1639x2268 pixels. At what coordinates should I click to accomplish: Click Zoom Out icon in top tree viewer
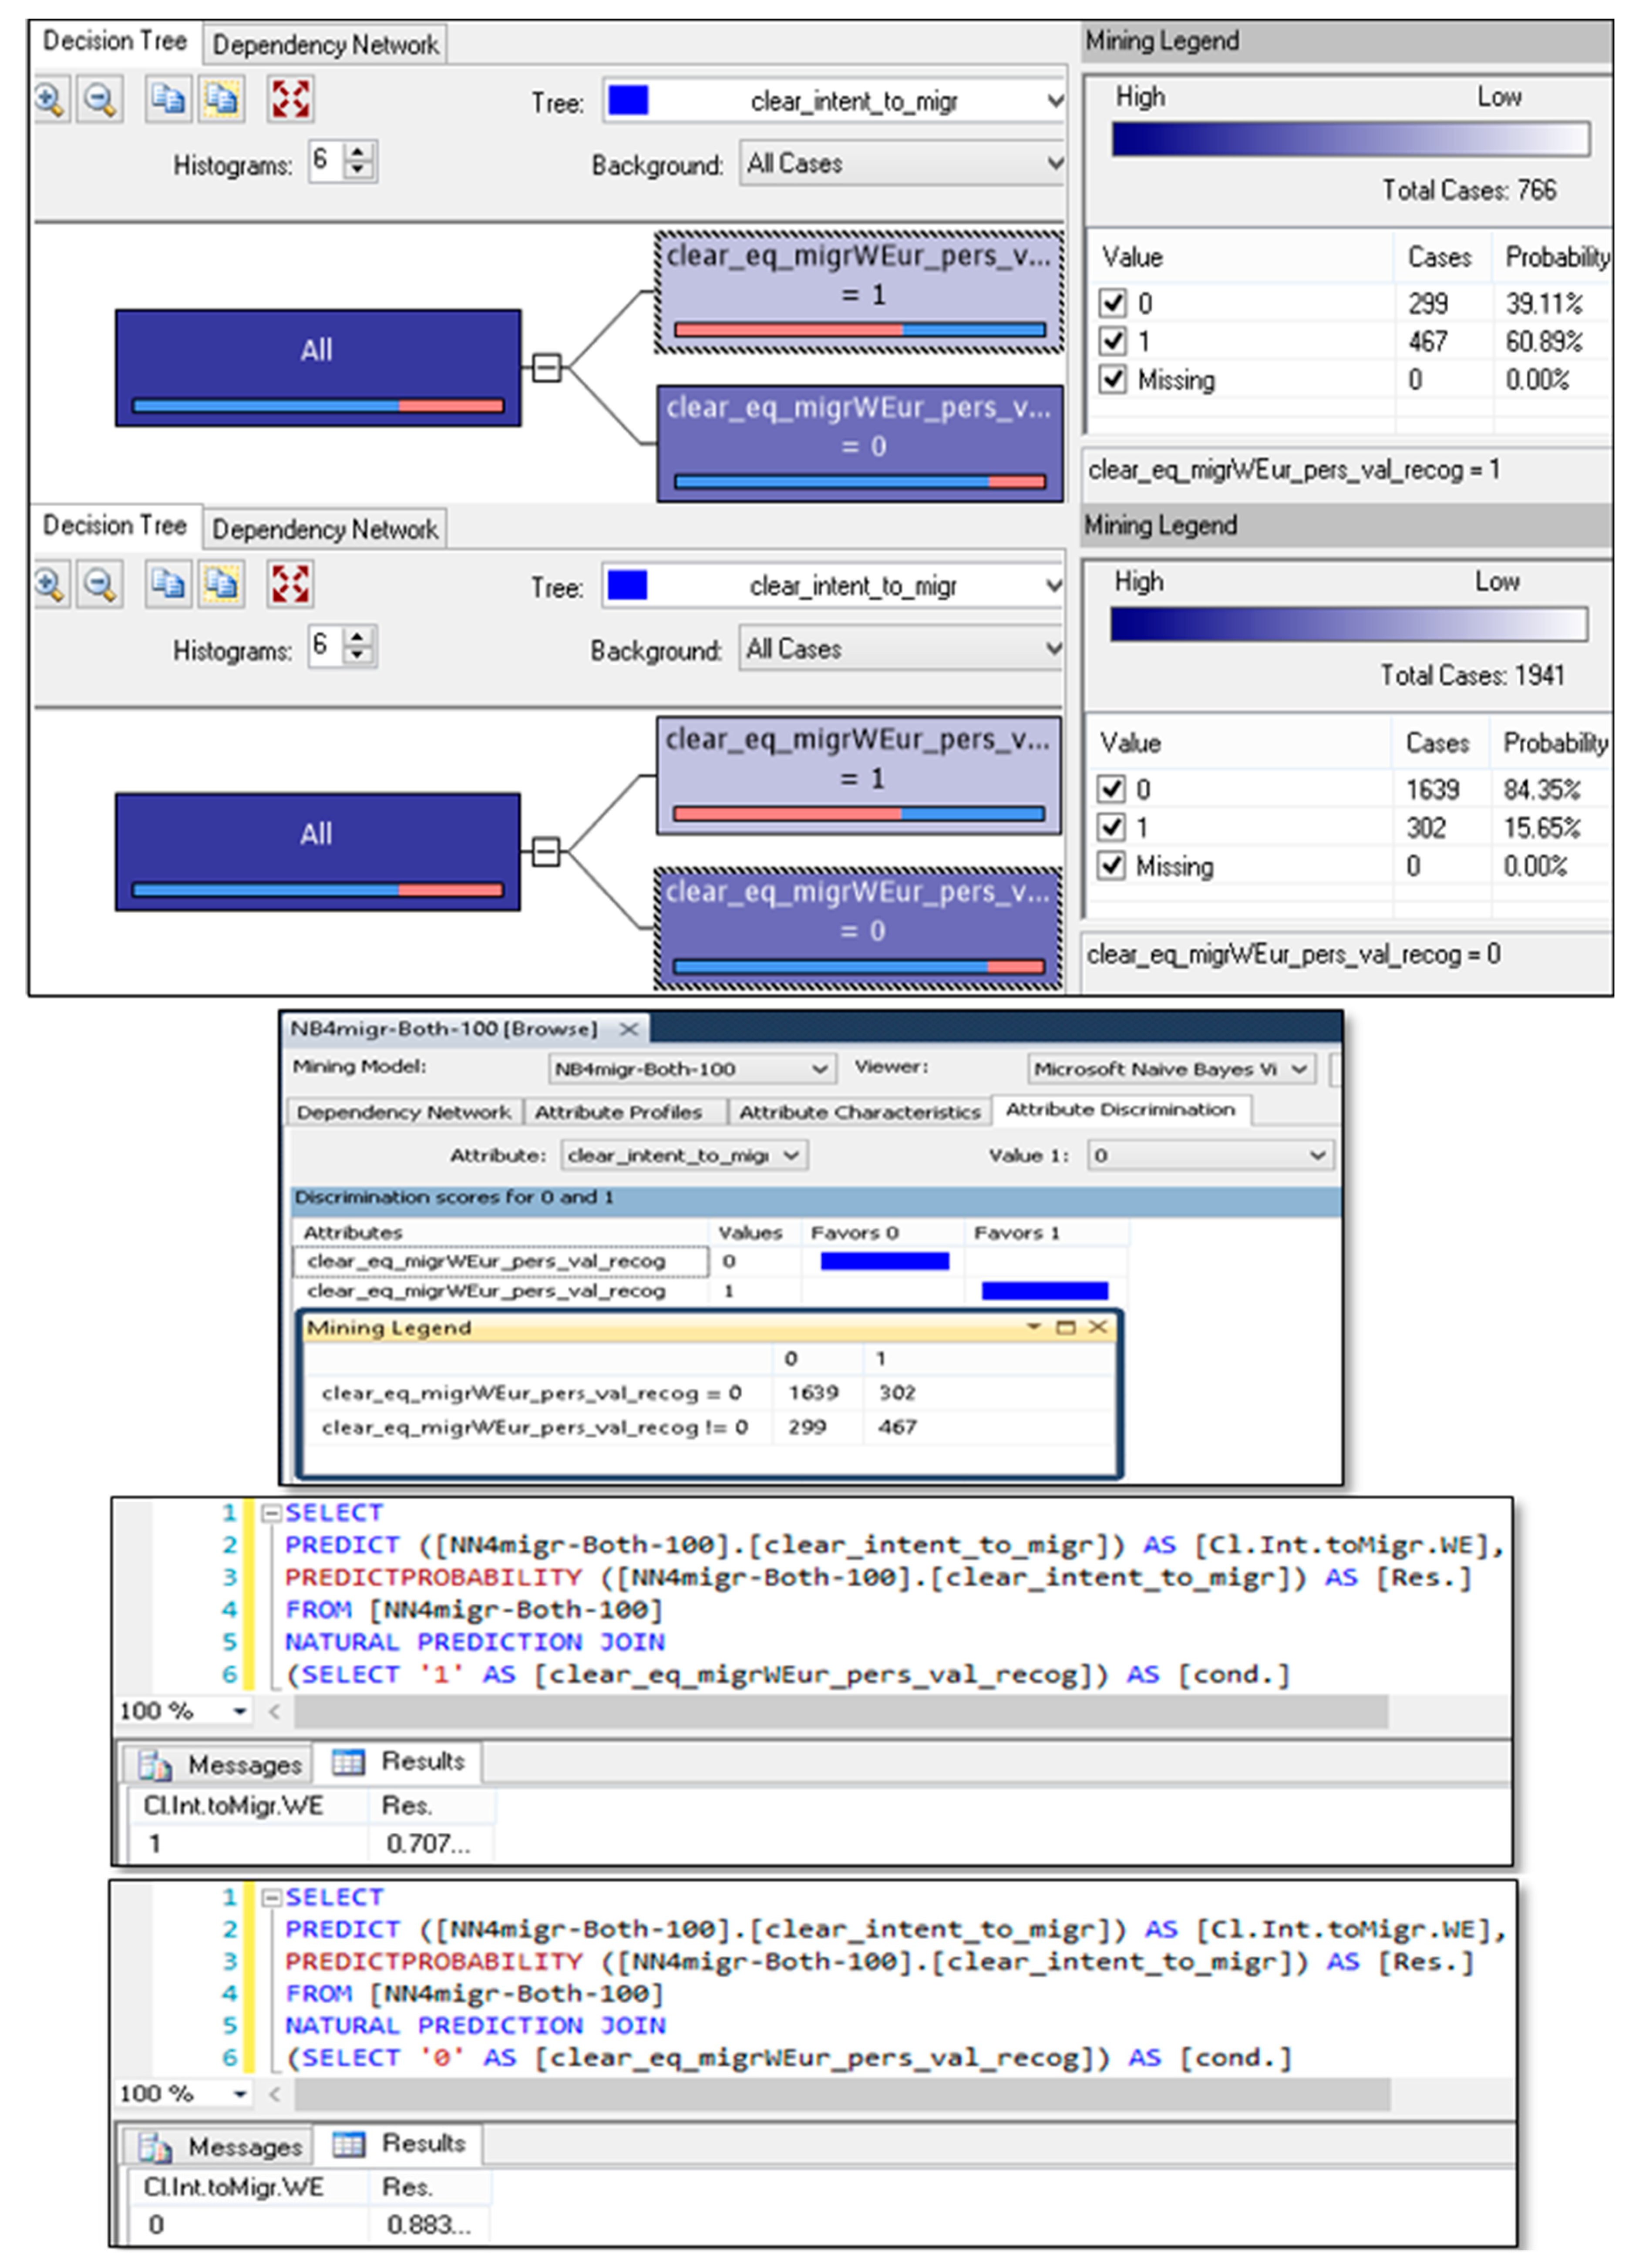click(100, 99)
